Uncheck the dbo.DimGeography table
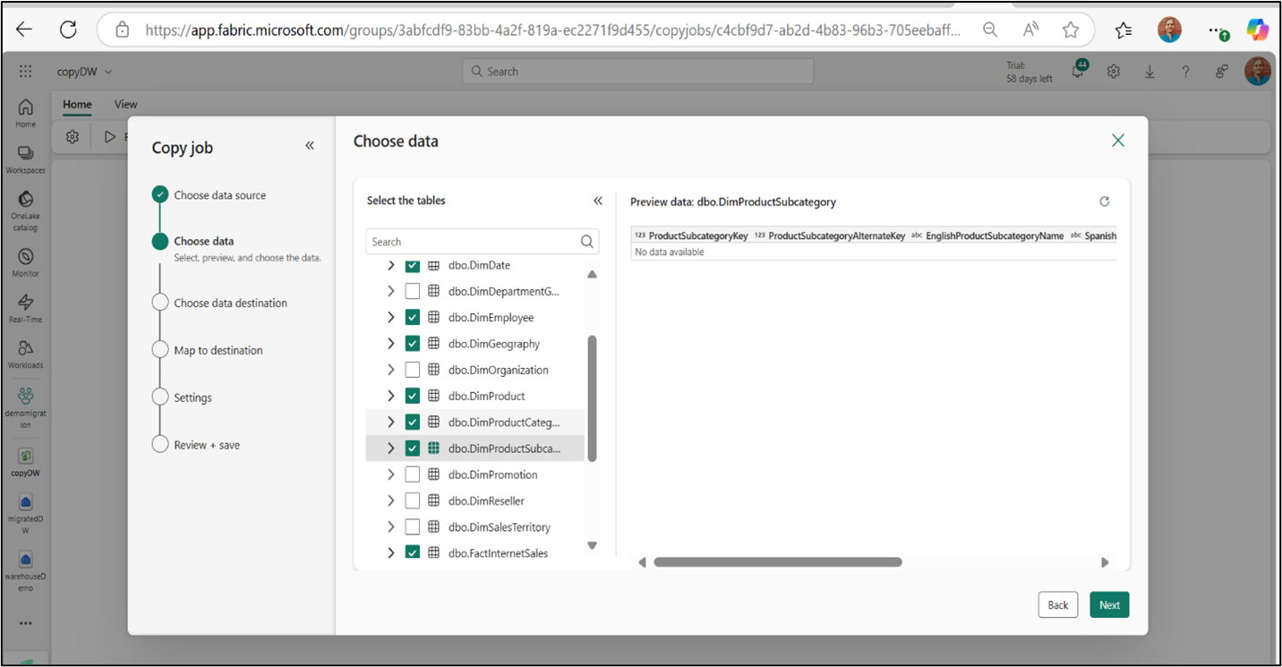This screenshot has width=1282, height=667. point(413,344)
